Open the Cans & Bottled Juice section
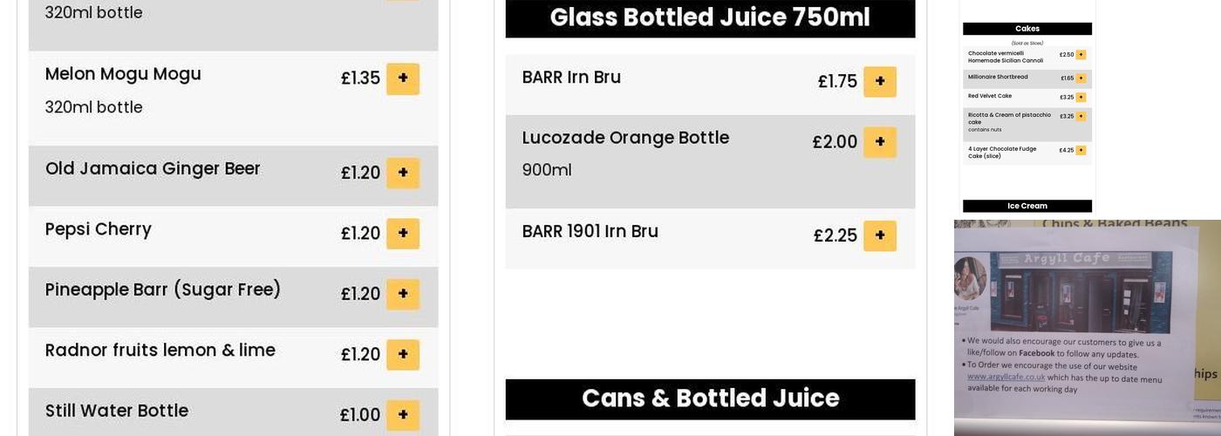Image resolution: width=1221 pixels, height=436 pixels. (710, 399)
